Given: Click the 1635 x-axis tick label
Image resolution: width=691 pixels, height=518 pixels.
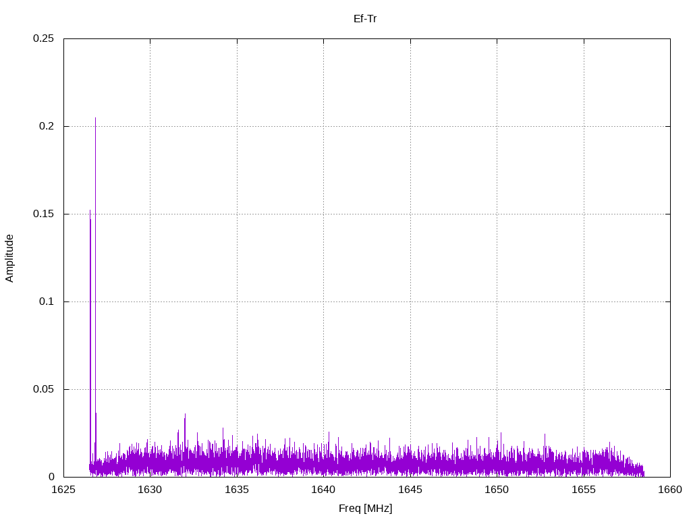Looking at the screenshot, I should pos(237,490).
